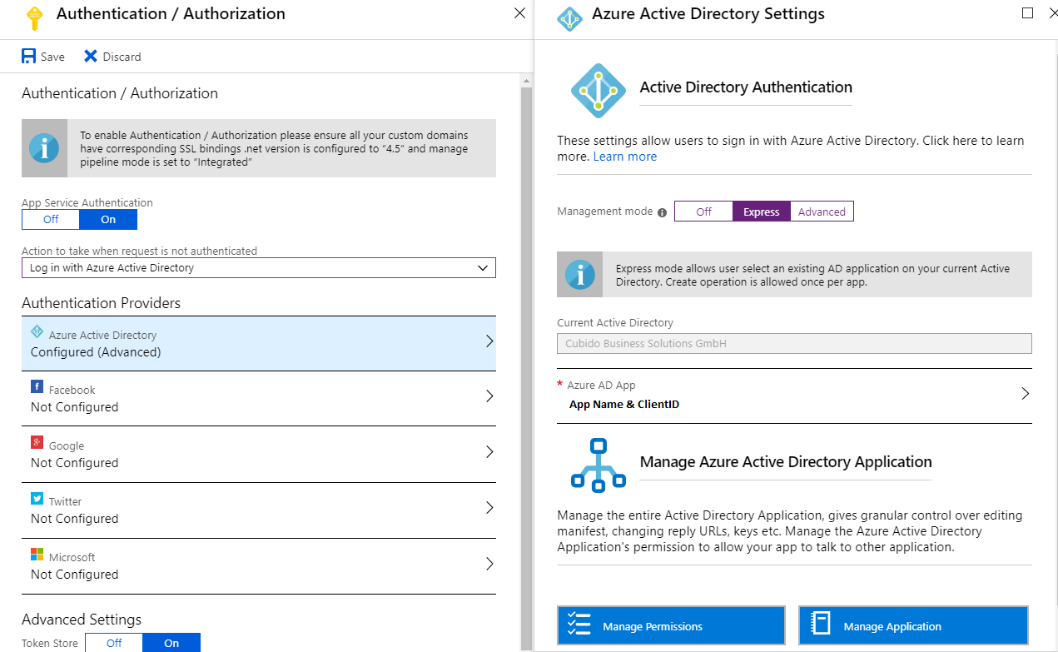Click the Current Active Directory field
Image resolution: width=1058 pixels, height=652 pixels.
(794, 343)
